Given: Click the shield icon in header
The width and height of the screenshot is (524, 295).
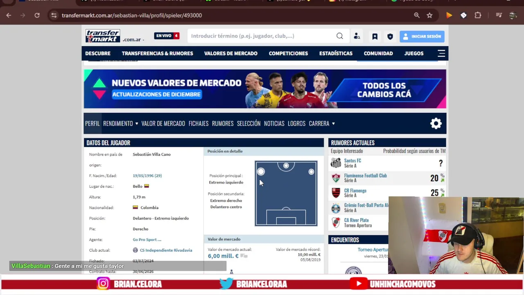Looking at the screenshot, I should tap(390, 36).
